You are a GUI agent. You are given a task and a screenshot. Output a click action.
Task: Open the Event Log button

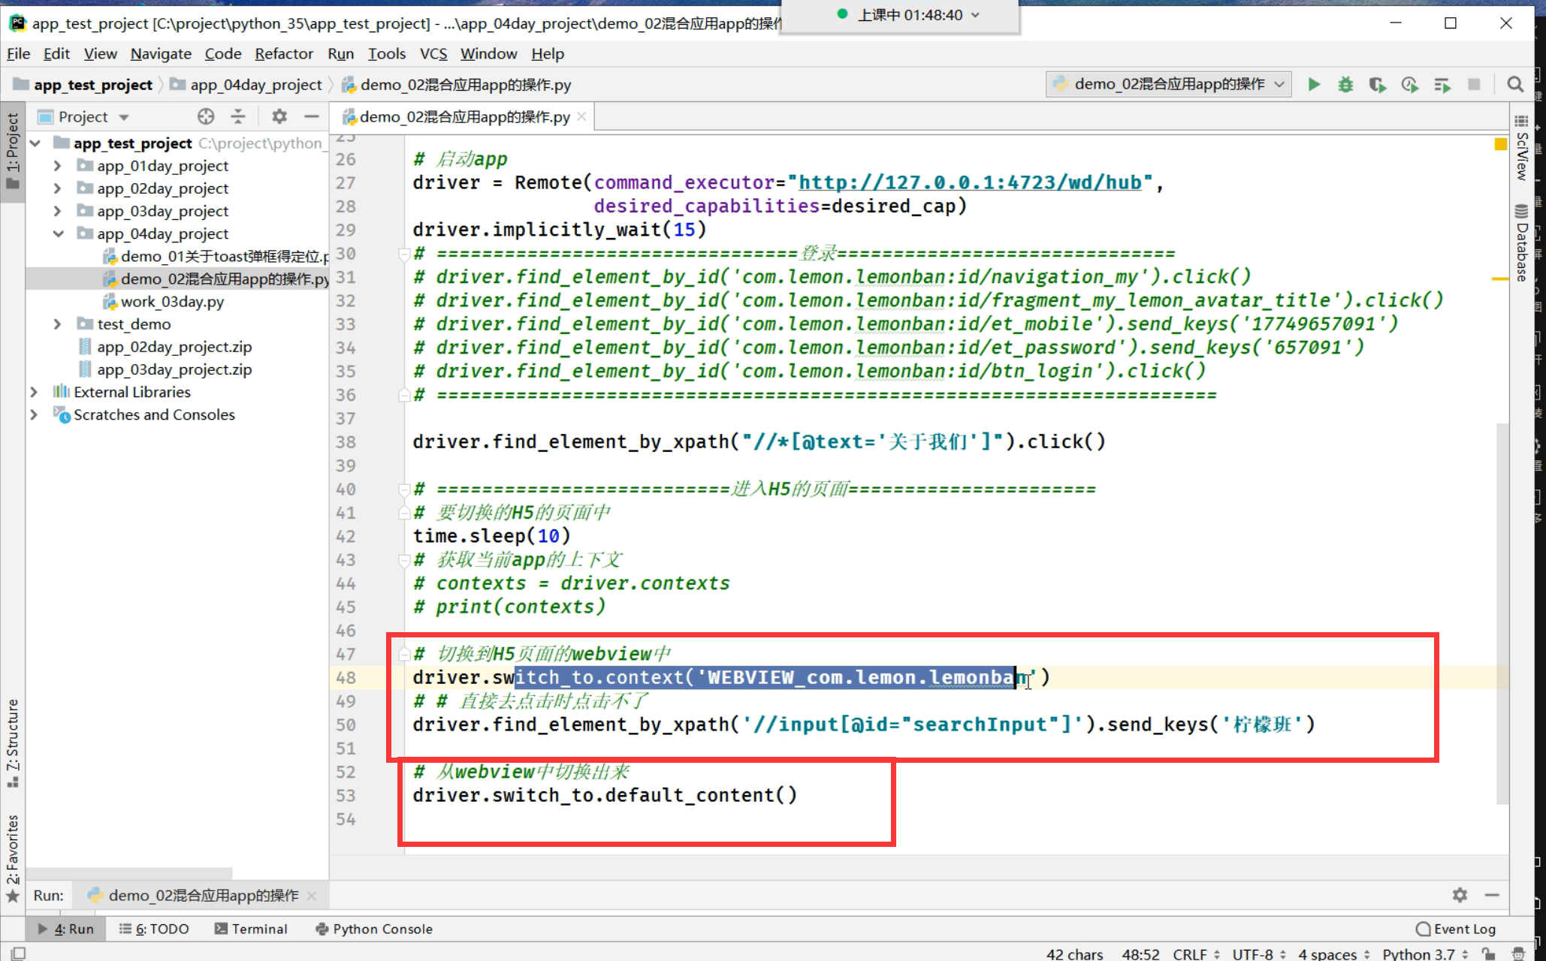coord(1456,929)
